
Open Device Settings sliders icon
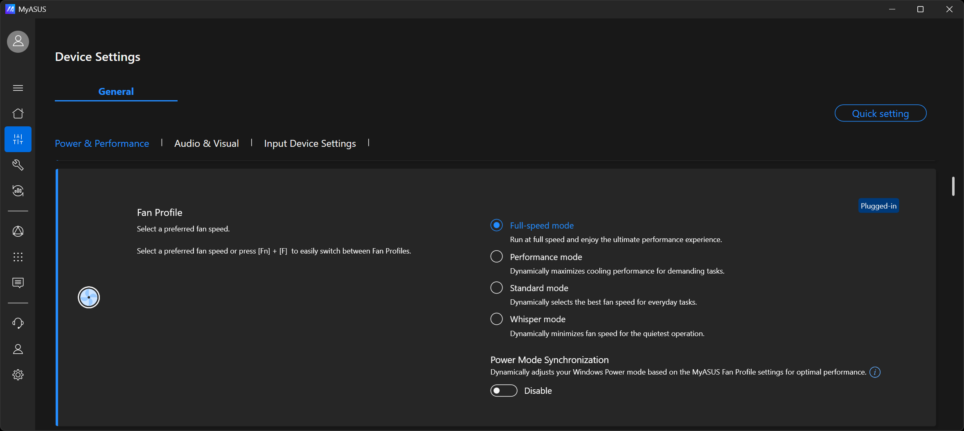[18, 139]
